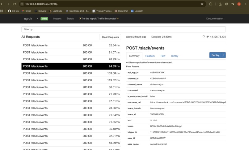Viewport: 249px width, 150px height.
Task: Click the Clear Requests button
Action: point(110,37)
